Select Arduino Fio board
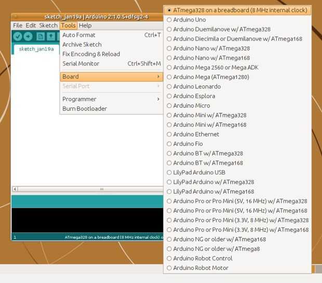 [237, 144]
